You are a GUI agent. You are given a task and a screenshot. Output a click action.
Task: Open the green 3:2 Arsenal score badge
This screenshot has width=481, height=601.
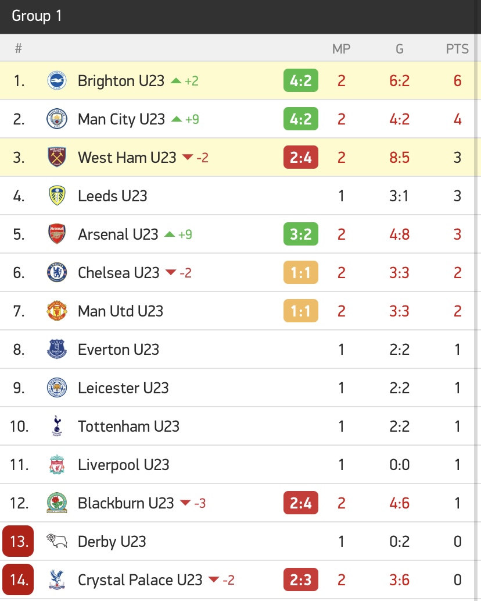[301, 234]
